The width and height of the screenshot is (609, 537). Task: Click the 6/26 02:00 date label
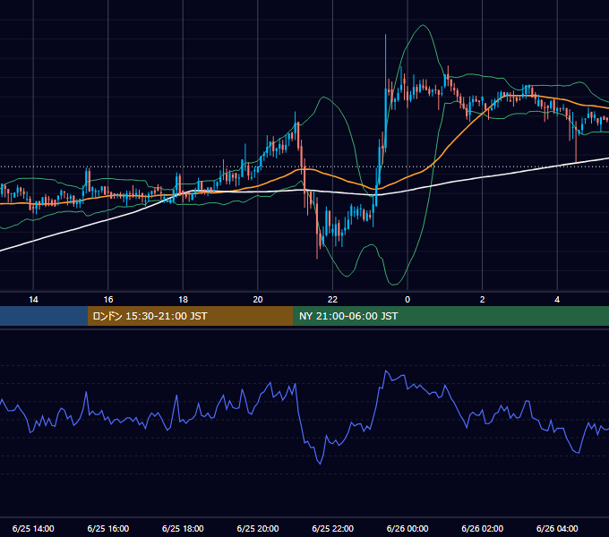tap(483, 528)
